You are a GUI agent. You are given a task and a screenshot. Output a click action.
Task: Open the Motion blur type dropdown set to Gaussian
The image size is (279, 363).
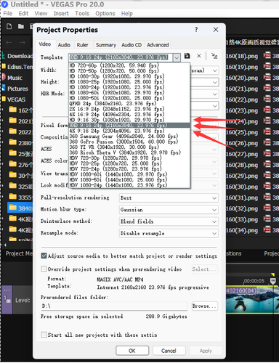pyautogui.click(x=169, y=210)
